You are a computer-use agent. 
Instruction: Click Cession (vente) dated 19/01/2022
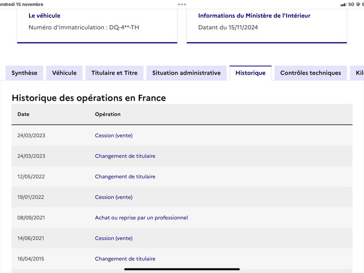[114, 197]
